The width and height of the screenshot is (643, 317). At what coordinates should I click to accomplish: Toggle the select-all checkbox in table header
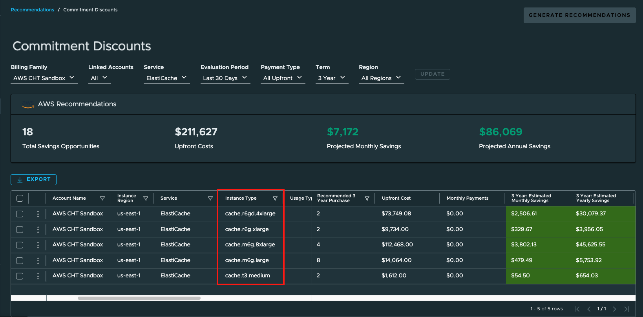point(20,199)
